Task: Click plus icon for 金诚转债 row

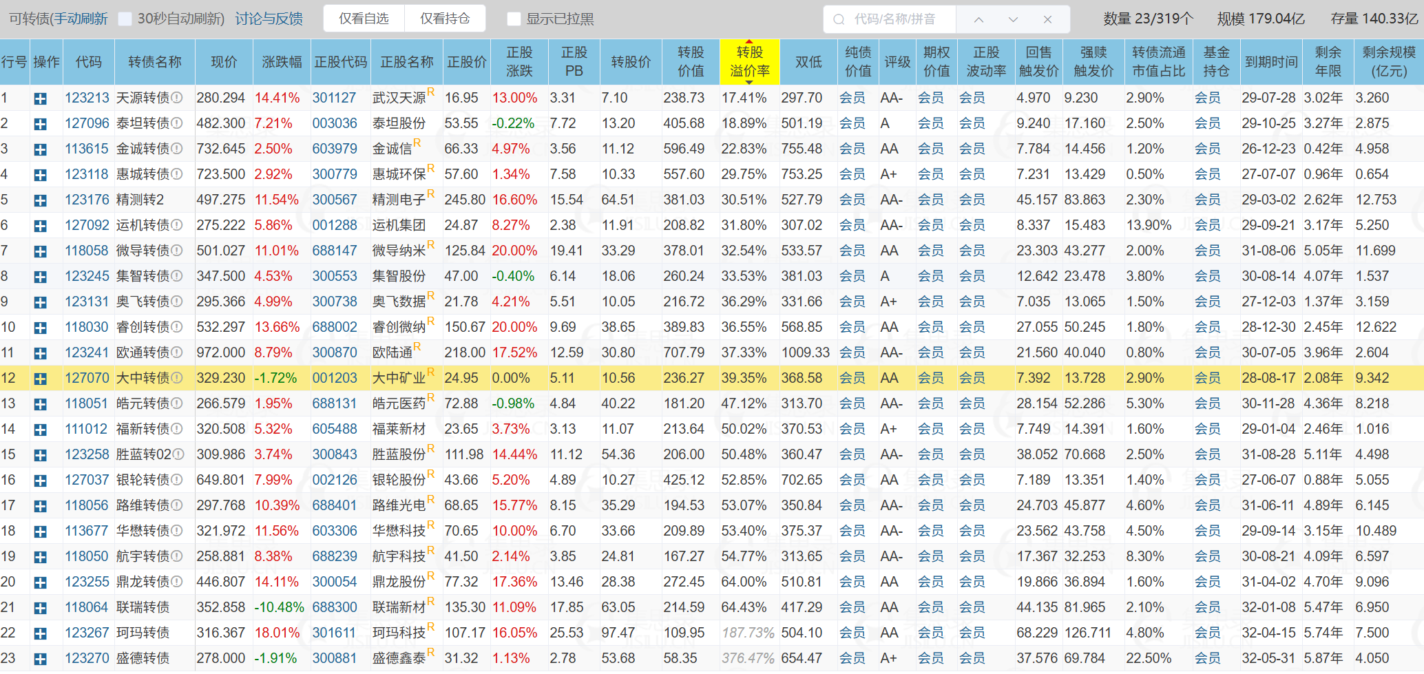Action: pos(41,150)
